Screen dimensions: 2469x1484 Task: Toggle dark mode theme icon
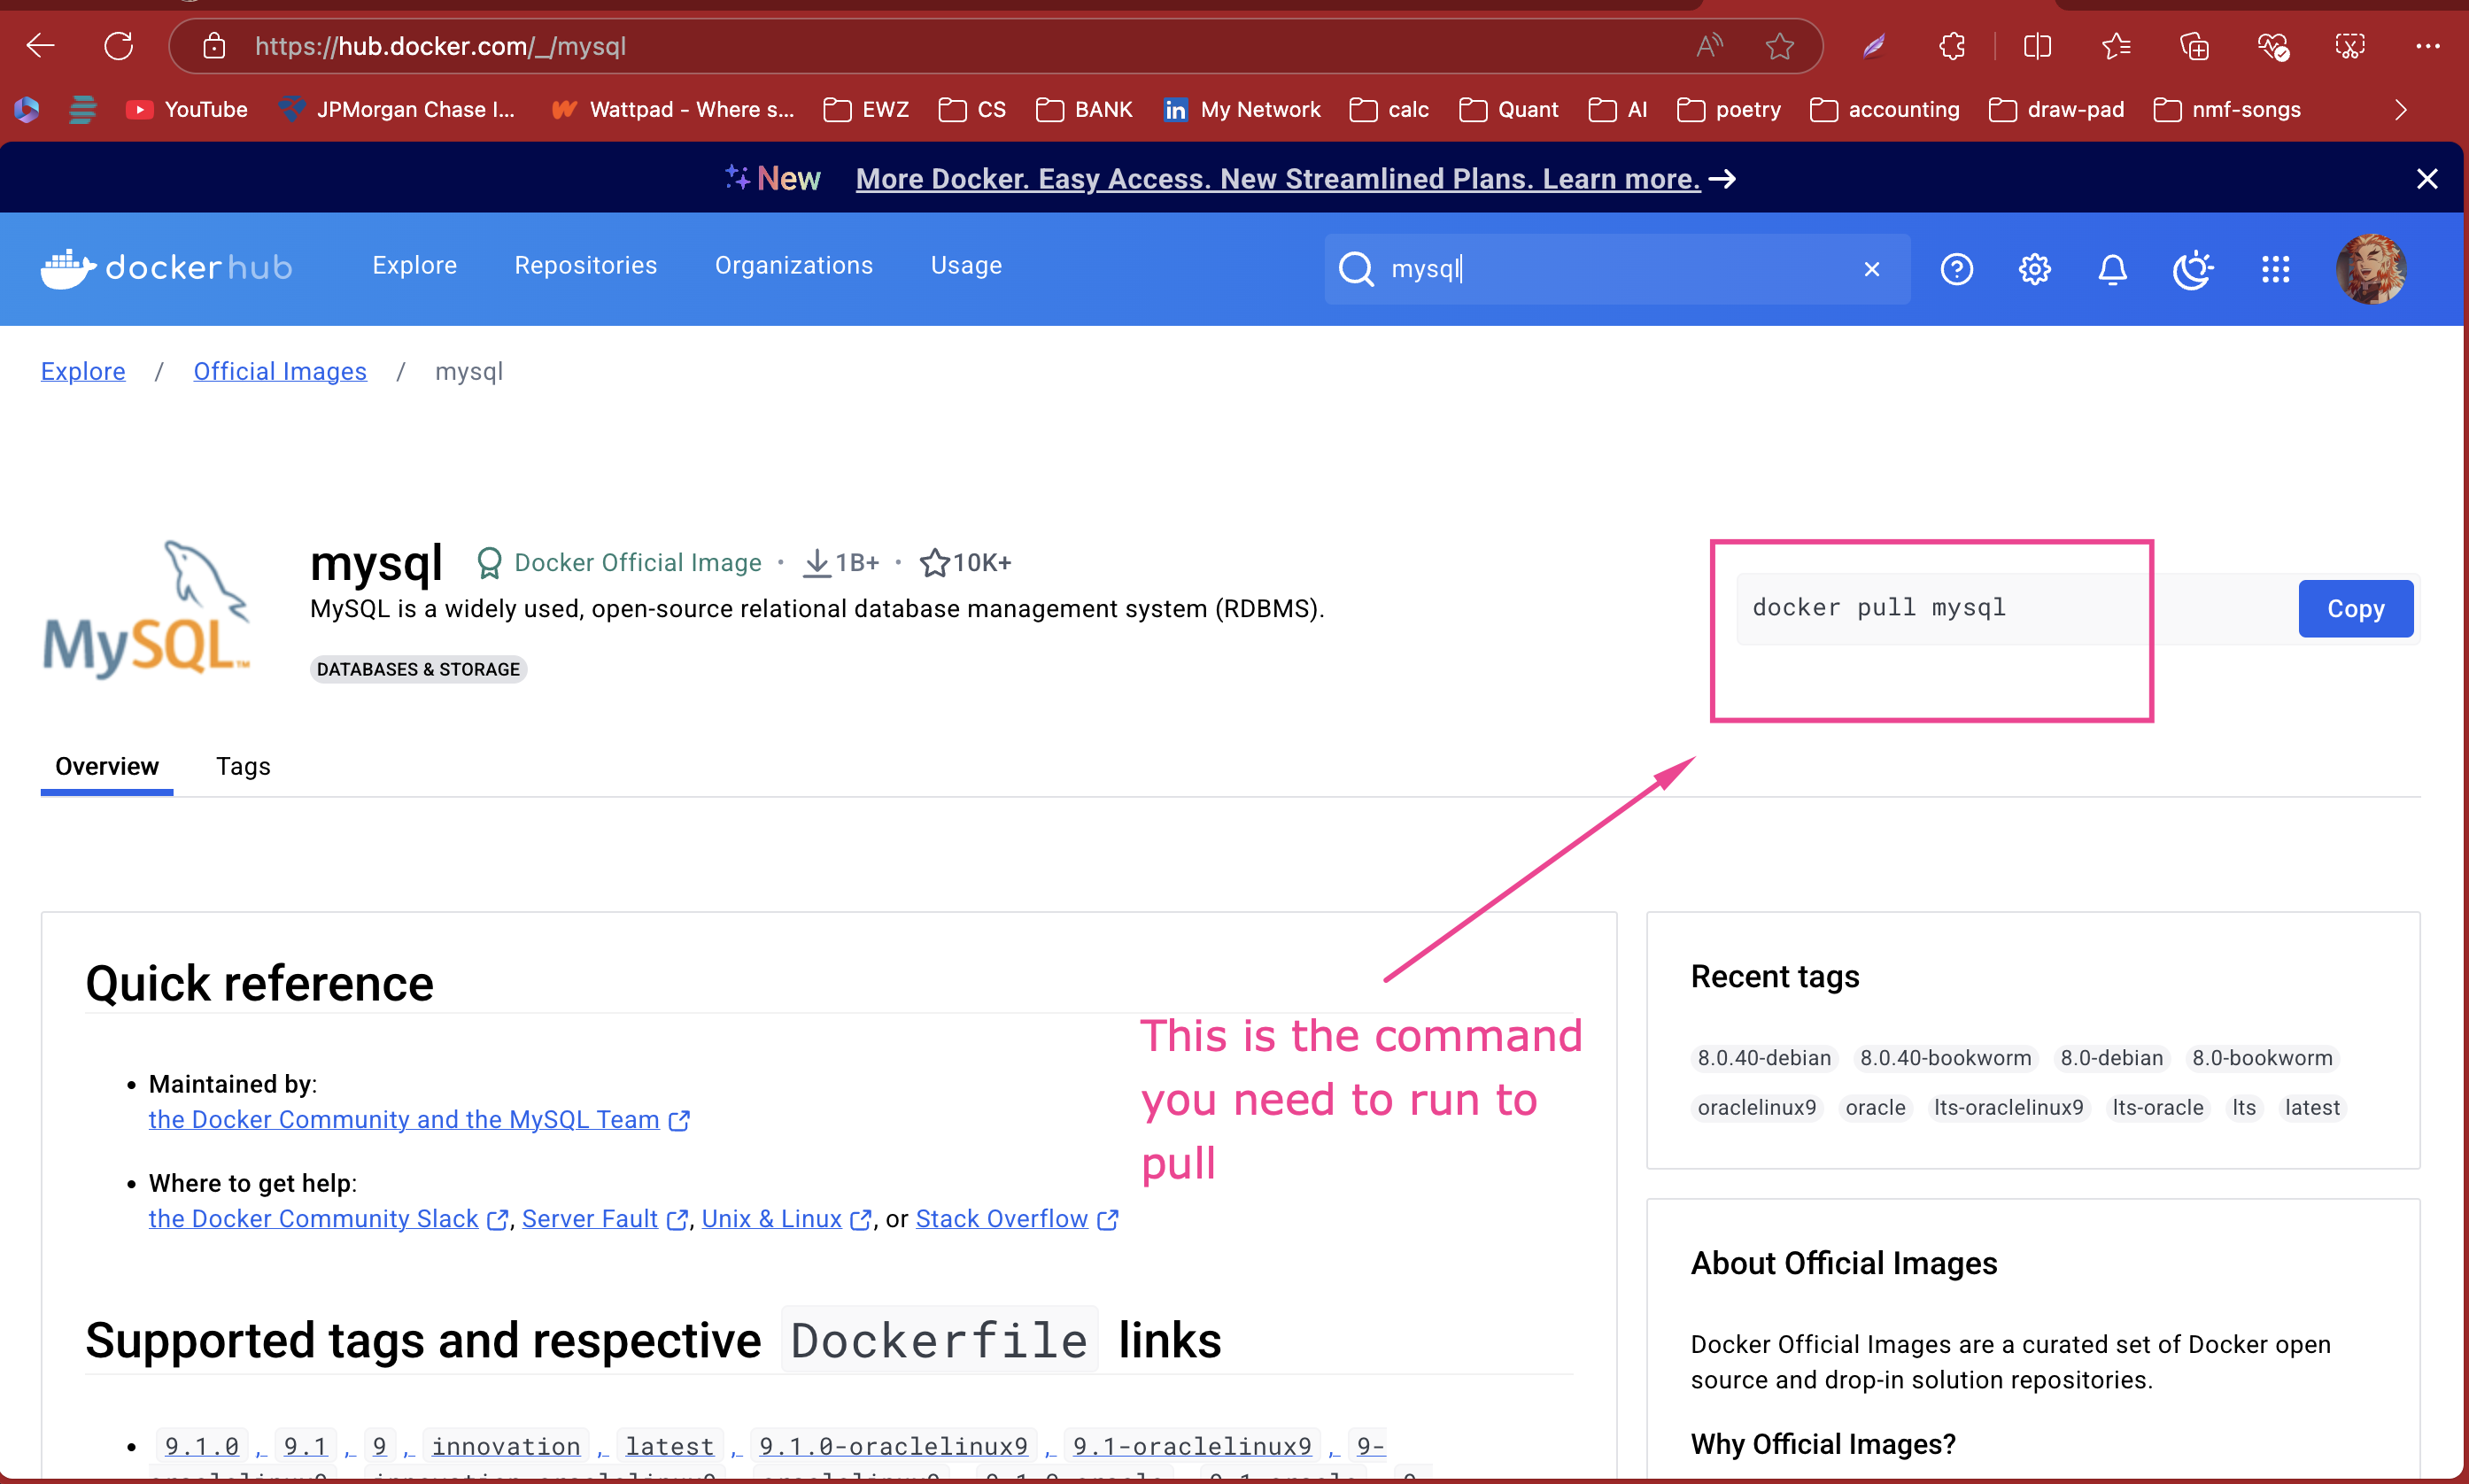(x=2193, y=269)
